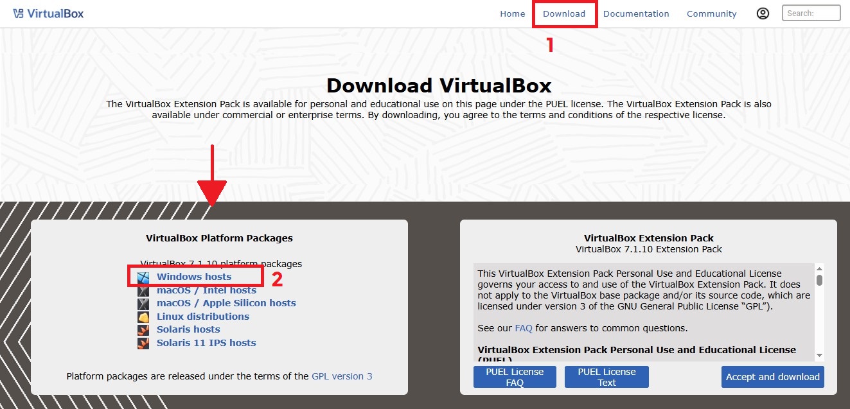The width and height of the screenshot is (850, 409).
Task: Open the Community menu item
Action: pos(711,13)
